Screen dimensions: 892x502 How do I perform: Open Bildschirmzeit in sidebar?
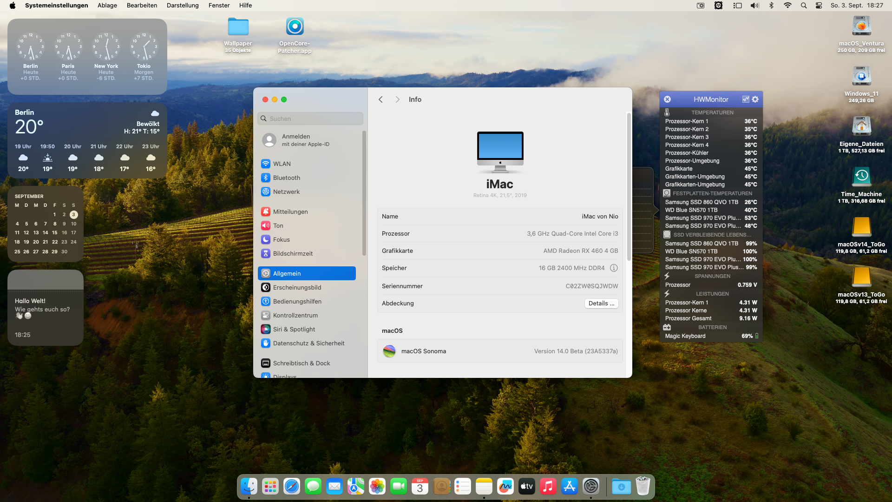click(307, 253)
